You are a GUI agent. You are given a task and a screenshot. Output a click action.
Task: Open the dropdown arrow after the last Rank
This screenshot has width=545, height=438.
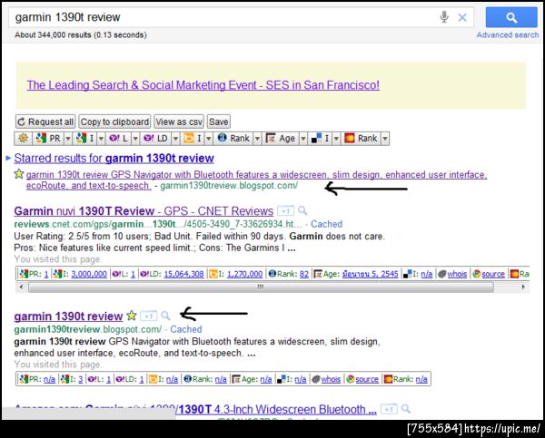(385, 139)
